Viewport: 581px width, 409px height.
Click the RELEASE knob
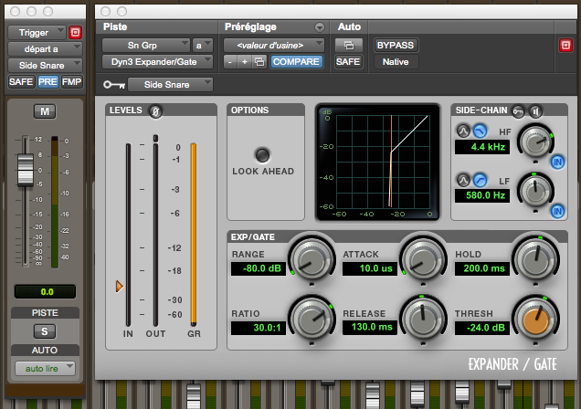pos(423,320)
